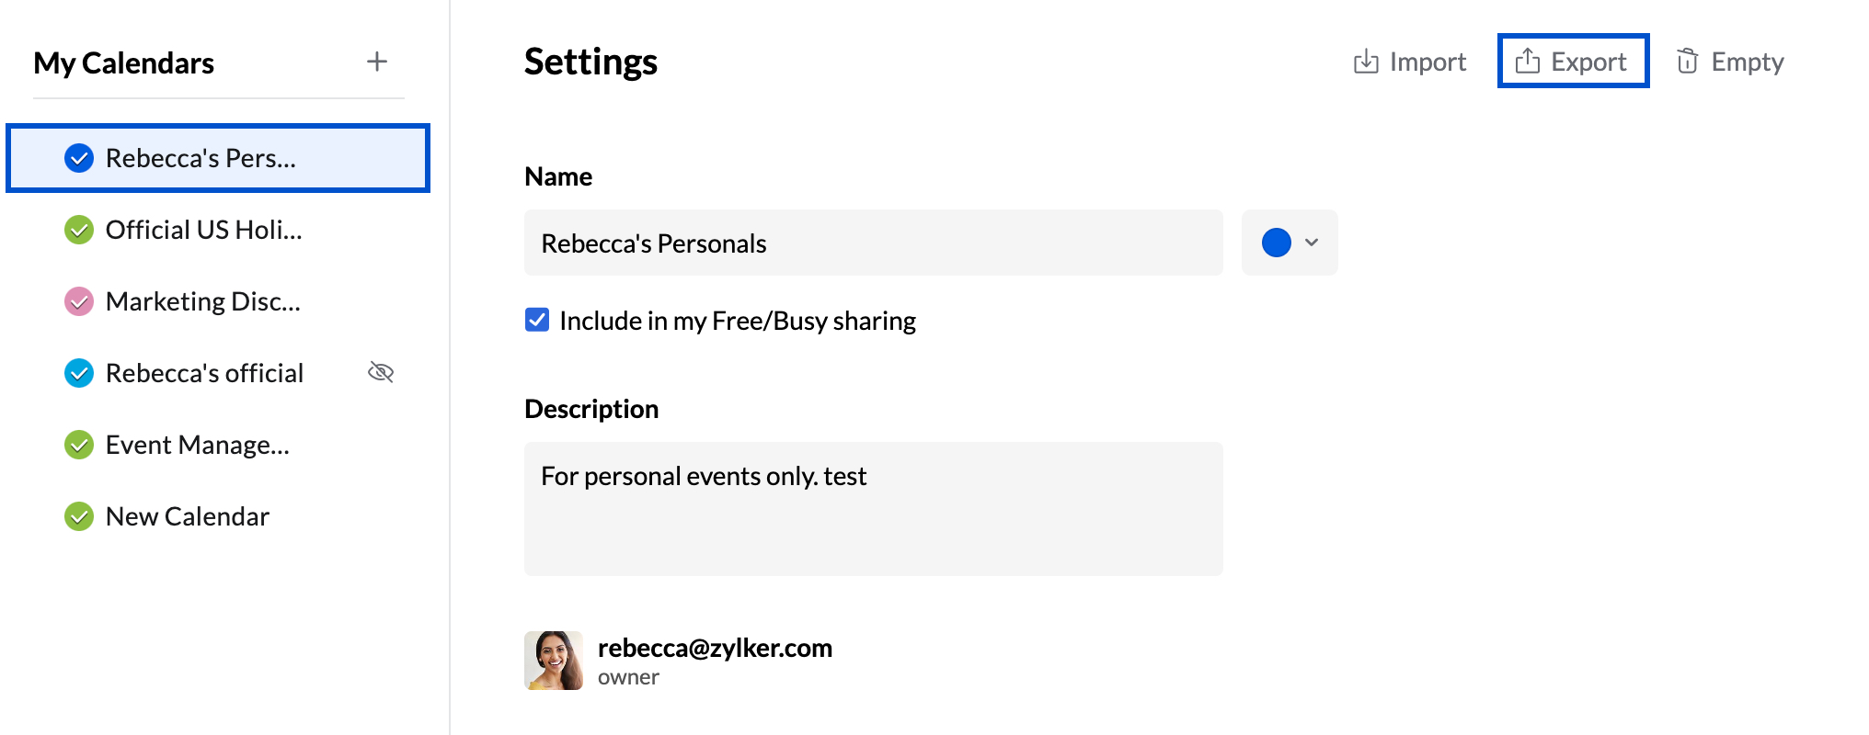Click the Export button label
The width and height of the screenshot is (1869, 735).
pyautogui.click(x=1588, y=62)
